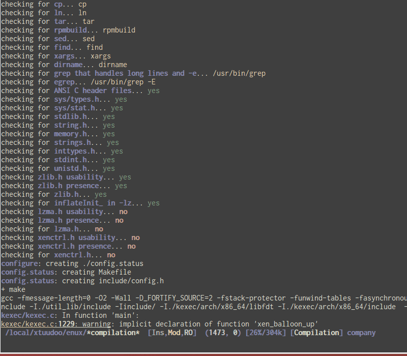The image size is (407, 356).
Task: Click the line 'checking for dirname... dirname'
Action: (64, 65)
